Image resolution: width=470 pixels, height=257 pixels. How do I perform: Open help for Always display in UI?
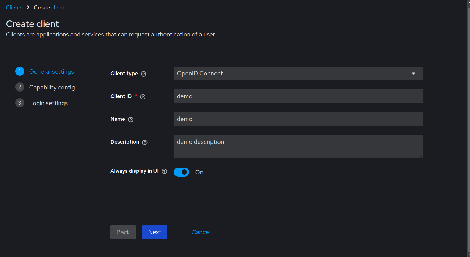tap(164, 171)
